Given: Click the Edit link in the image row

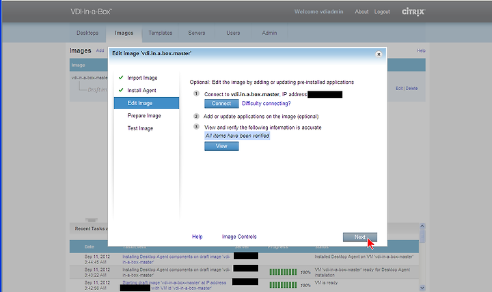Looking at the screenshot, I should [399, 89].
